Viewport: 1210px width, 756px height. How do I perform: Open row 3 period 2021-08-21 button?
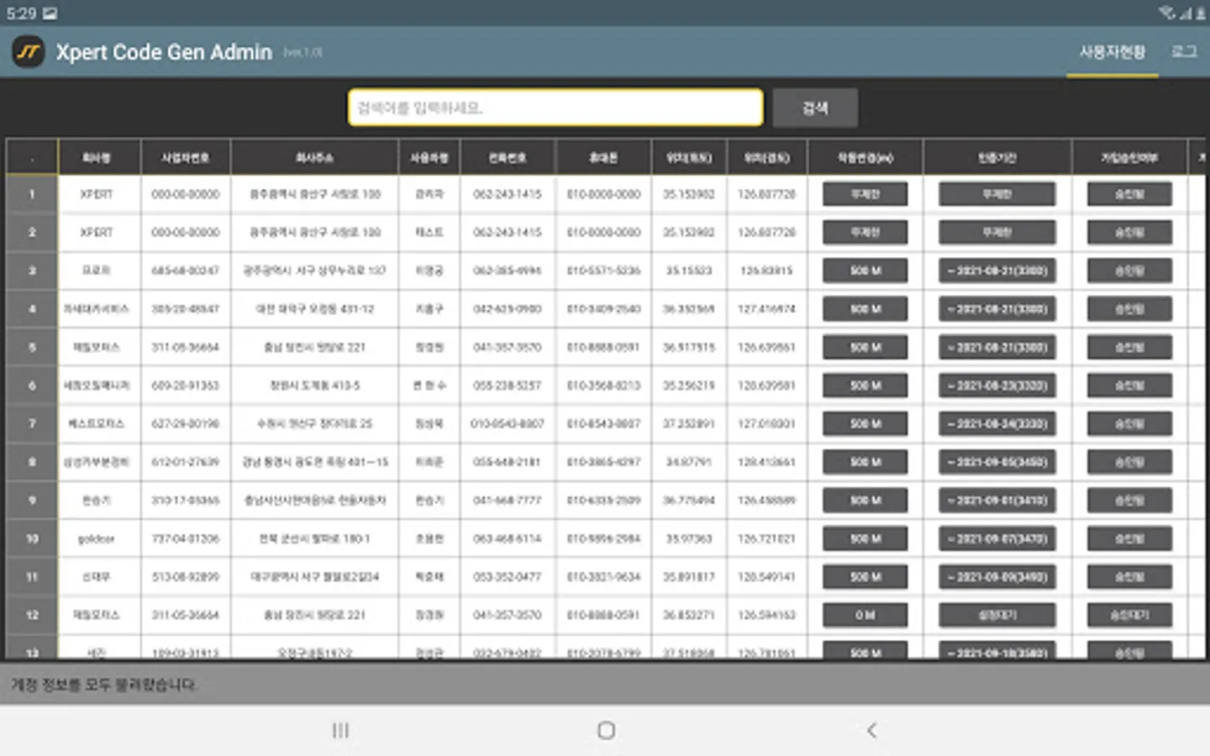point(997,270)
